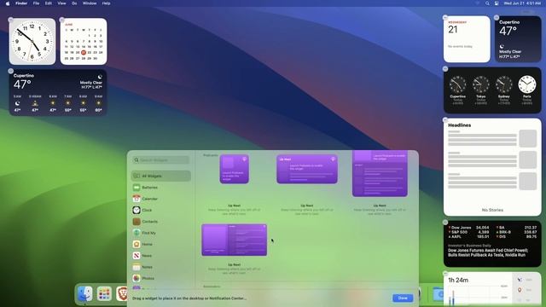Open the File menu
The height and width of the screenshot is (307, 546).
click(x=36, y=3)
